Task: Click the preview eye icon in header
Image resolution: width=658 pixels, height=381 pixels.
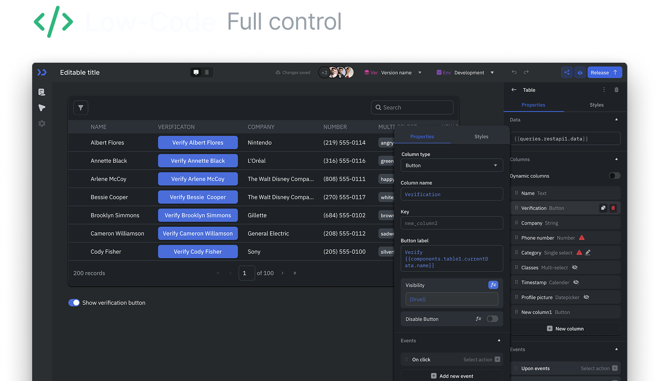Action: click(580, 72)
